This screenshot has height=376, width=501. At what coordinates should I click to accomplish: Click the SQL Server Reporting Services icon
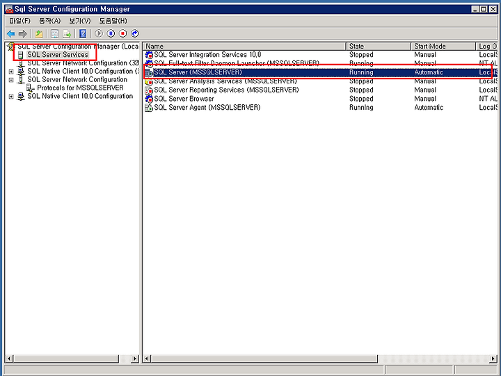[x=149, y=90]
